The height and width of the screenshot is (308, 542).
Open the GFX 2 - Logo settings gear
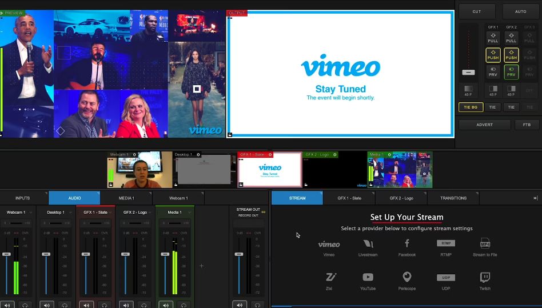[335, 155]
